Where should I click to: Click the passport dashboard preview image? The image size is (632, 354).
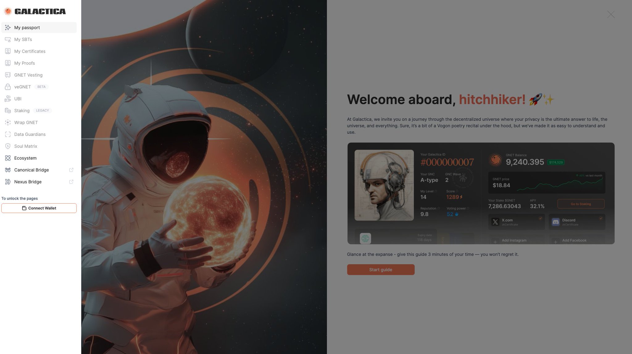(x=480, y=193)
